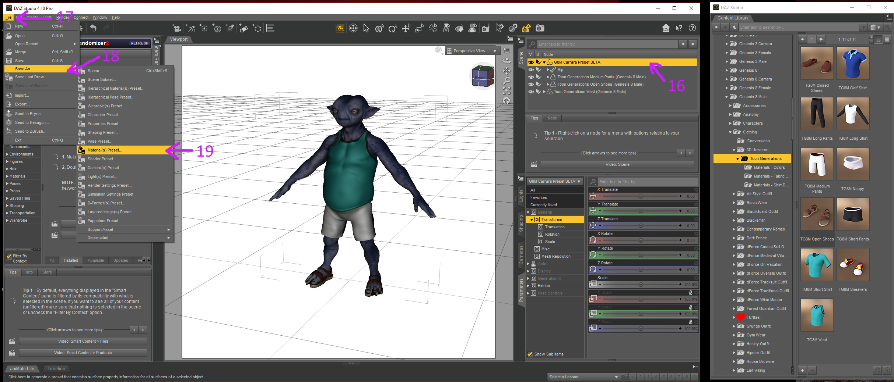
Task: Toggle visibility eye for Hip node
Action: [531, 69]
